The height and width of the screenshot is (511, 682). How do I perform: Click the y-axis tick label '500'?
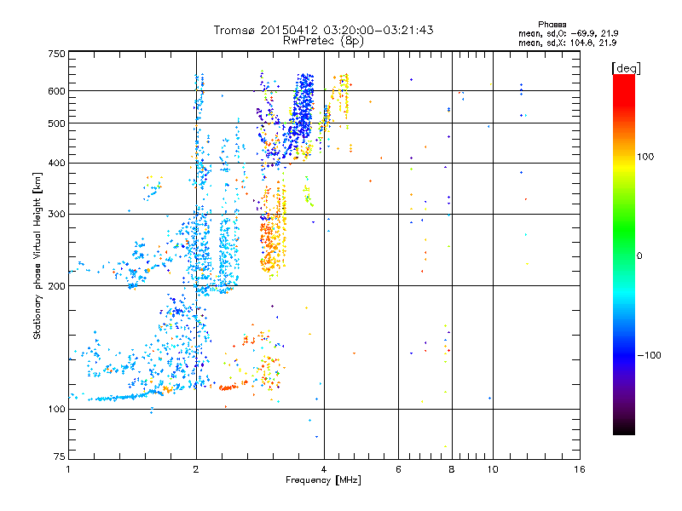click(x=56, y=123)
